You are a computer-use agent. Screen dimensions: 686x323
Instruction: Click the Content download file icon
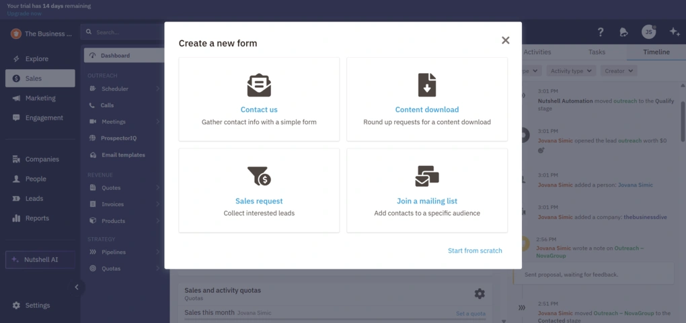coord(427,85)
